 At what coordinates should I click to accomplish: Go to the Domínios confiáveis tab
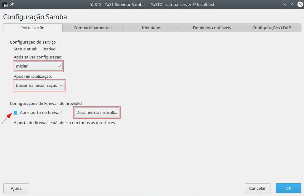[212, 28]
